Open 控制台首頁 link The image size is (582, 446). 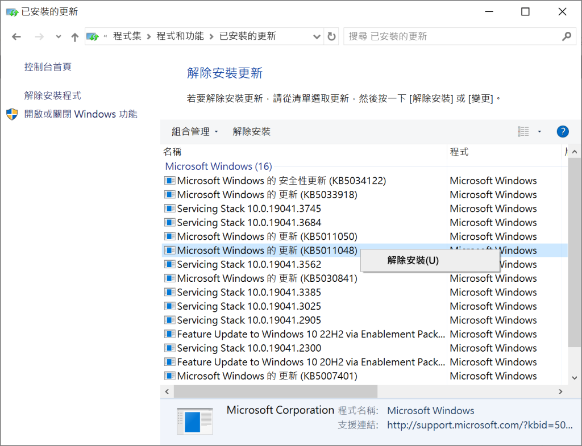pos(48,67)
